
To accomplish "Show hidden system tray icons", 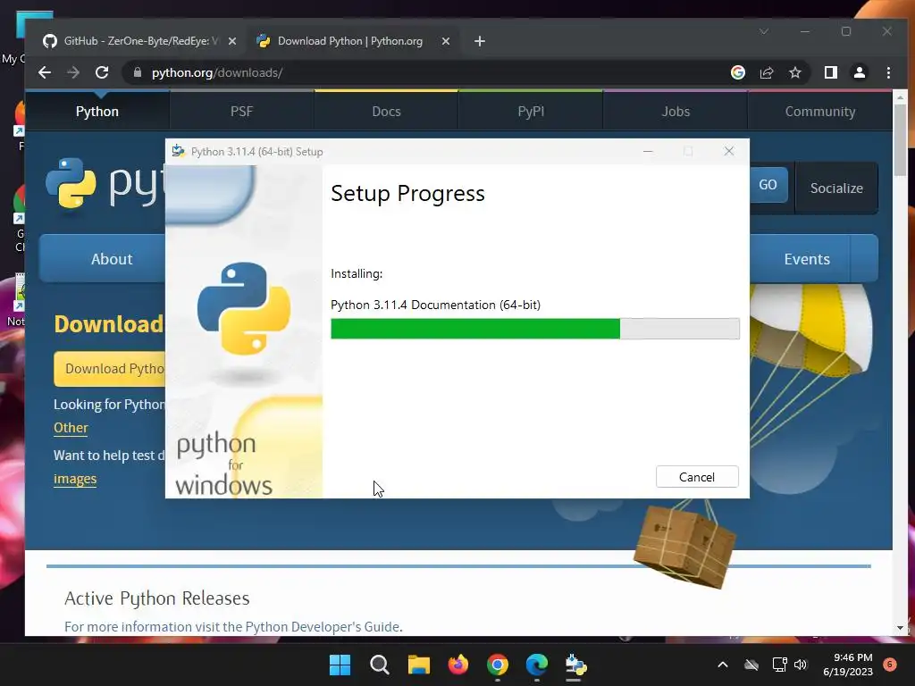I will pos(722,665).
